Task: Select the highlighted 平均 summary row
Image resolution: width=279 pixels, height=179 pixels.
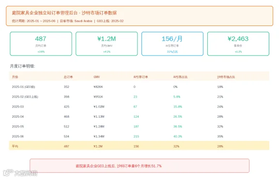Action: point(139,146)
